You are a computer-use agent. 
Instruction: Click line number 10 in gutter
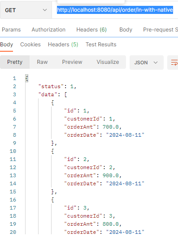[13, 151]
